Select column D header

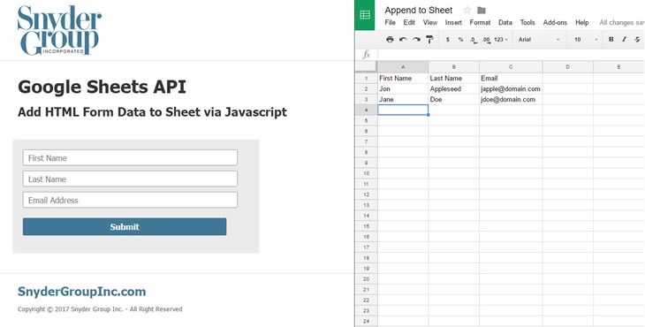[x=567, y=66]
